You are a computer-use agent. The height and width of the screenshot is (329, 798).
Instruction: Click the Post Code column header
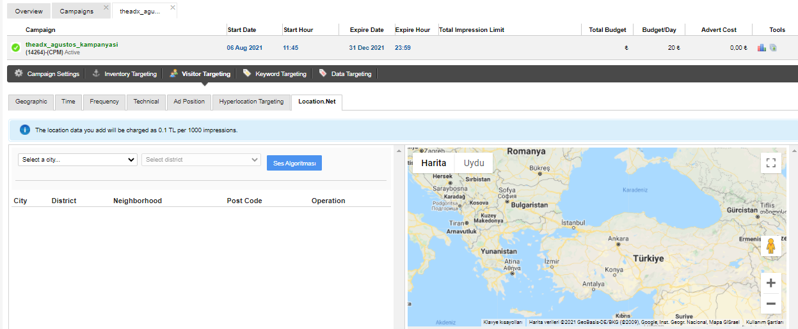tap(244, 201)
